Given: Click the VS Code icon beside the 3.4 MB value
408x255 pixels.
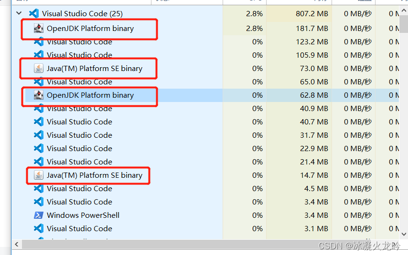Looking at the screenshot, I should (39, 202).
